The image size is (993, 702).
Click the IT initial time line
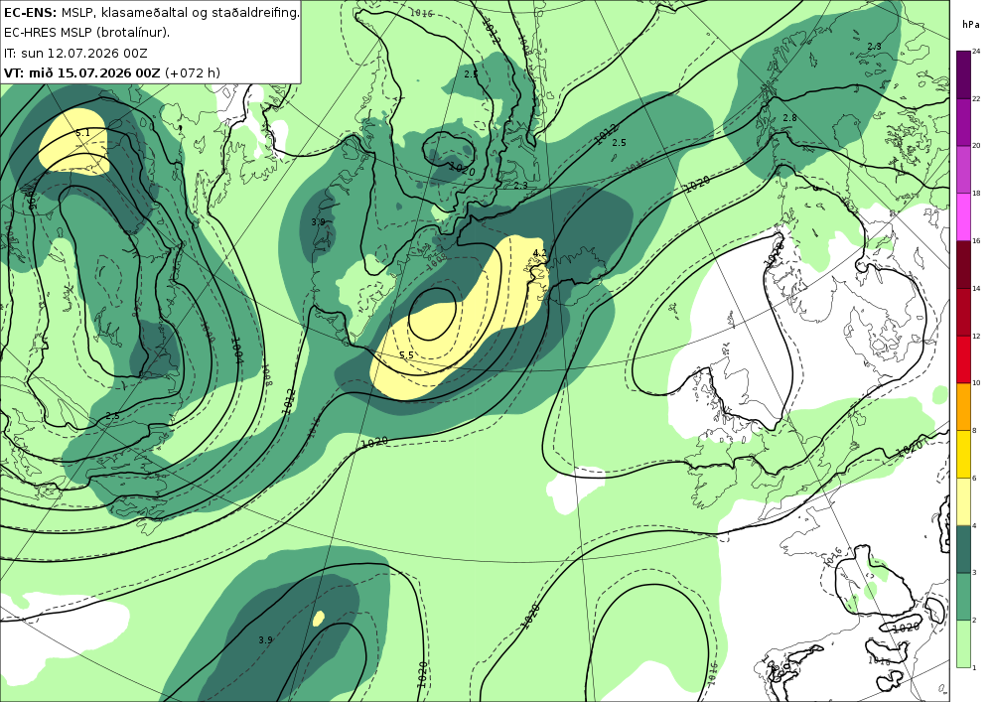click(x=75, y=54)
